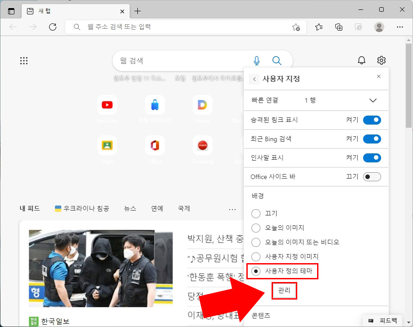Screen dimensions: 413x327
Task: Click the microphone icon for voice search
Action: pos(256,60)
